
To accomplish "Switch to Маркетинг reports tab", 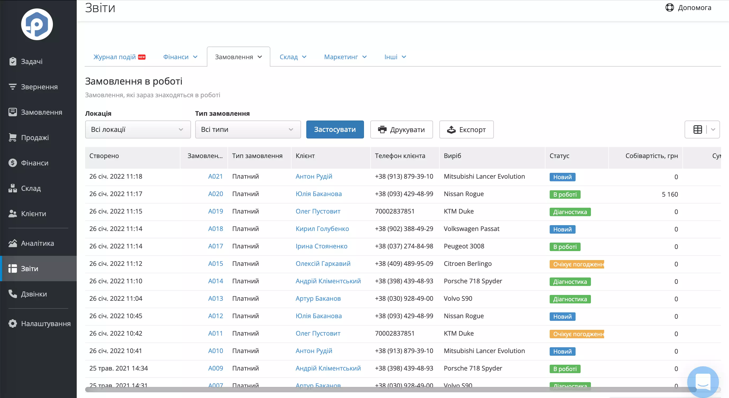I will (345, 57).
